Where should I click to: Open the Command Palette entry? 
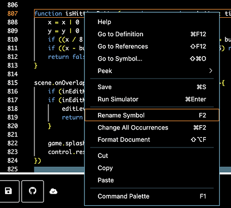[152, 196]
